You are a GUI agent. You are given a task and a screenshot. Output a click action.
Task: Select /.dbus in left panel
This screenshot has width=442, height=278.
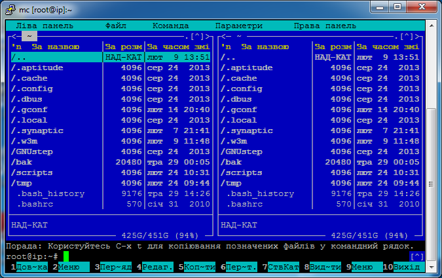click(x=111, y=99)
